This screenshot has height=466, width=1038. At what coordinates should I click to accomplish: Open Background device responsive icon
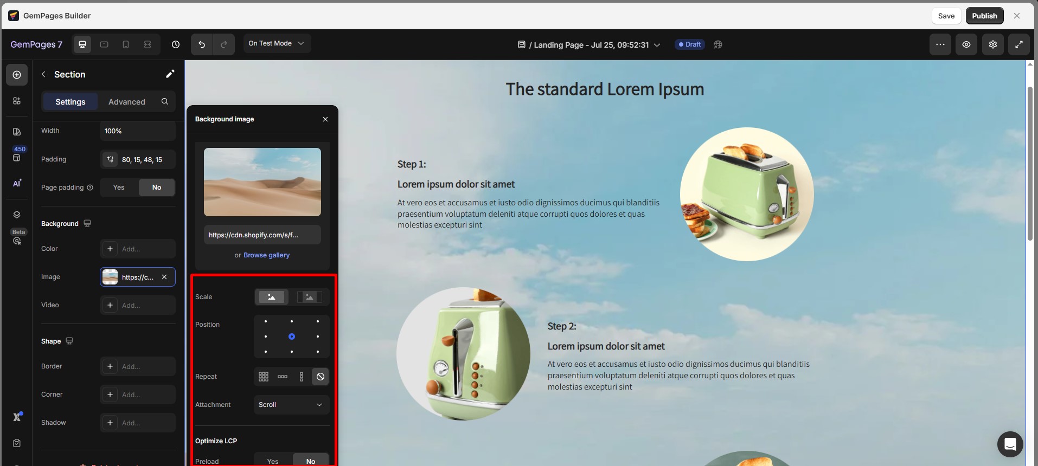point(87,223)
